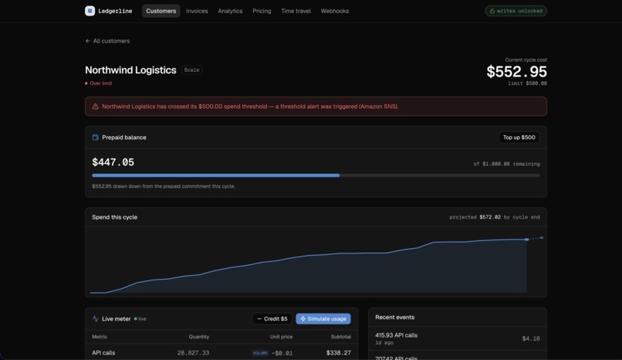This screenshot has width=622, height=360.
Task: Click the Credit $5 button
Action: (x=272, y=319)
